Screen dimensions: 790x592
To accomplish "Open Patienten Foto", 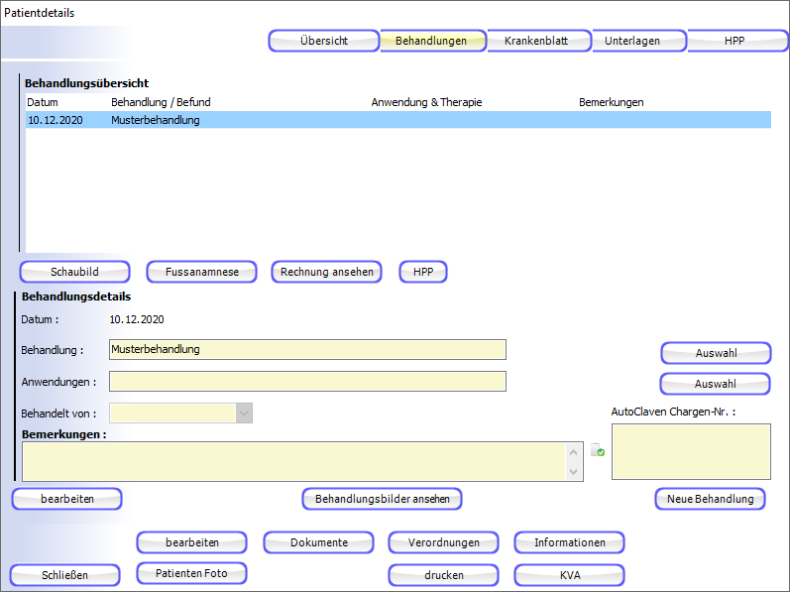I will [192, 573].
